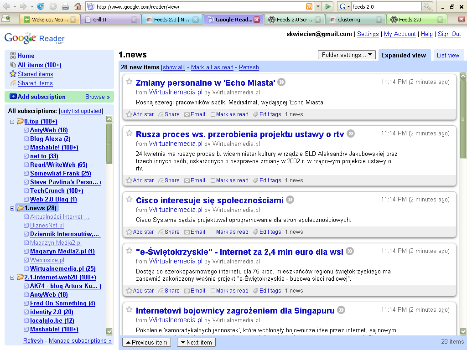Click the browser Home icon
The width and height of the screenshot is (467, 350).
coord(78,6)
